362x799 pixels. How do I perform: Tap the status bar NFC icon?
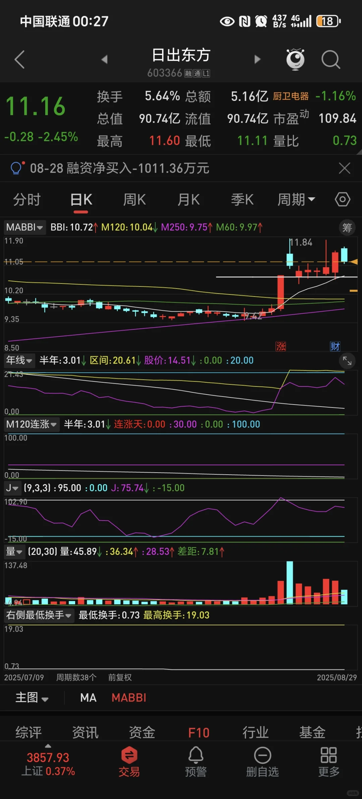244,21
